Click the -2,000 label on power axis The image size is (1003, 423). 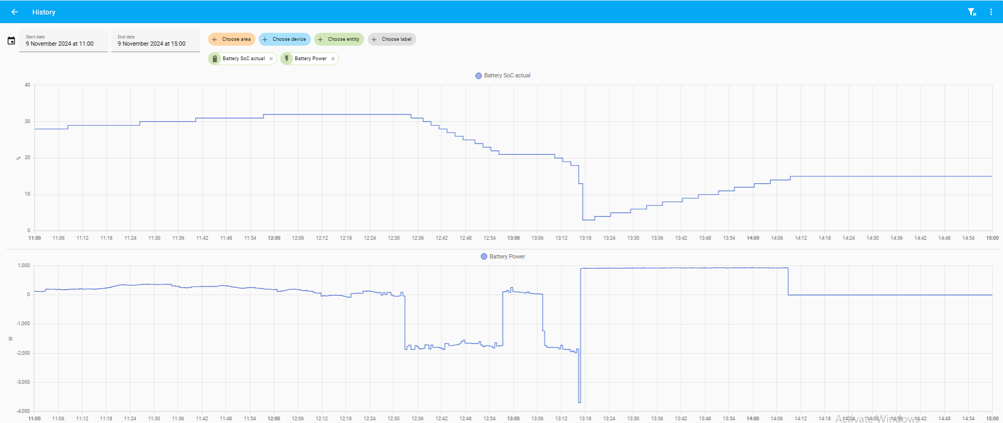pos(23,353)
